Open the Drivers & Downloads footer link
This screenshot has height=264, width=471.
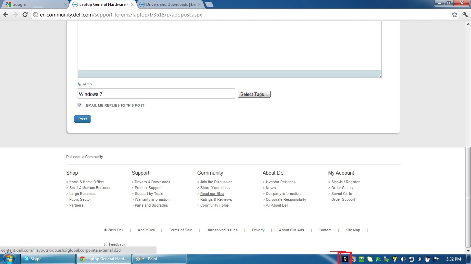tap(152, 182)
